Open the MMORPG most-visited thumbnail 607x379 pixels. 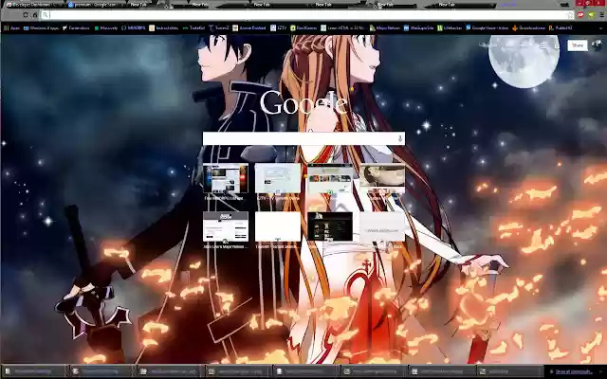coord(226,179)
